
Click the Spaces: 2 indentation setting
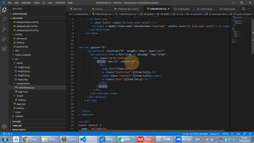pyautogui.click(x=215, y=134)
